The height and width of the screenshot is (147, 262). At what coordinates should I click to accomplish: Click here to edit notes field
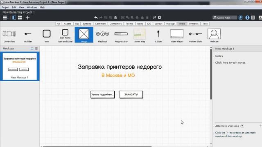[x=230, y=62]
